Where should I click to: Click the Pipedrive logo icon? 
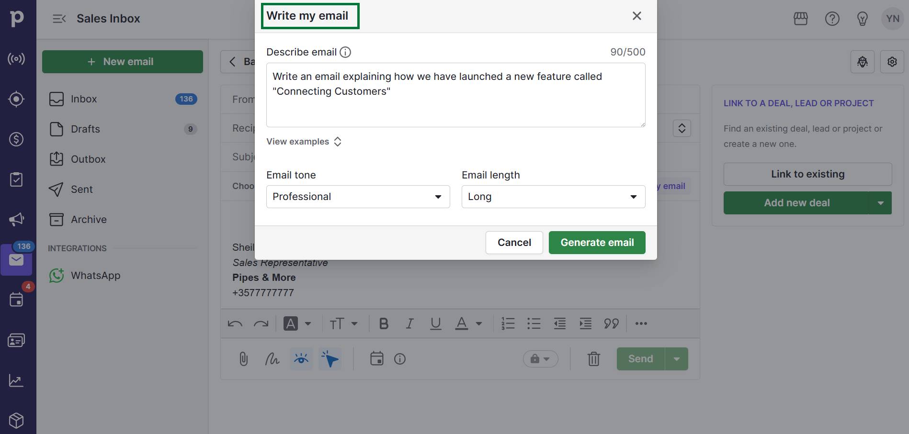coord(17,18)
